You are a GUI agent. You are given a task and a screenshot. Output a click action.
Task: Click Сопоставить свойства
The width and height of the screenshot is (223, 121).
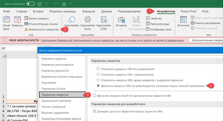point(207,18)
